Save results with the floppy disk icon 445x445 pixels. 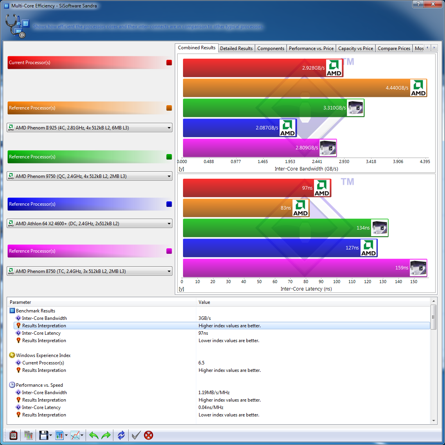pos(43,435)
